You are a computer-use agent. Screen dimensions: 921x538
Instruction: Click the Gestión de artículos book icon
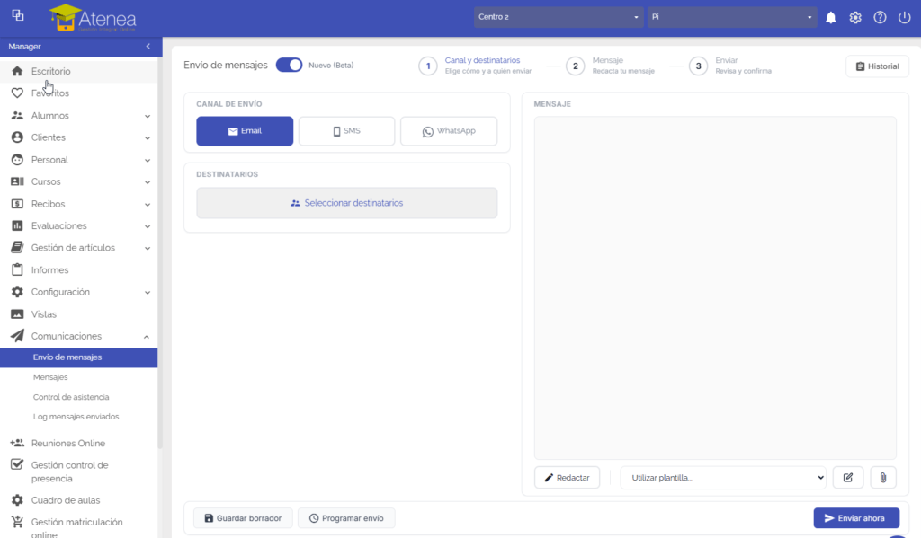(17, 247)
